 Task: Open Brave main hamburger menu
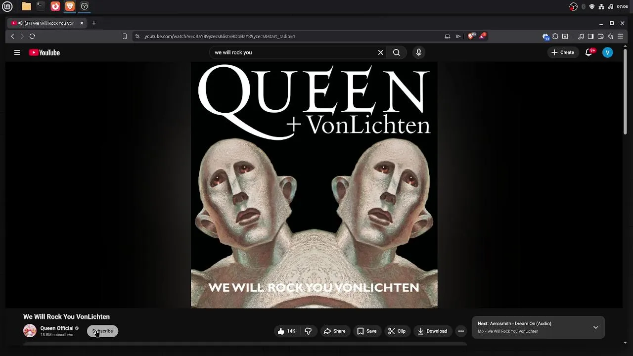pos(620,36)
